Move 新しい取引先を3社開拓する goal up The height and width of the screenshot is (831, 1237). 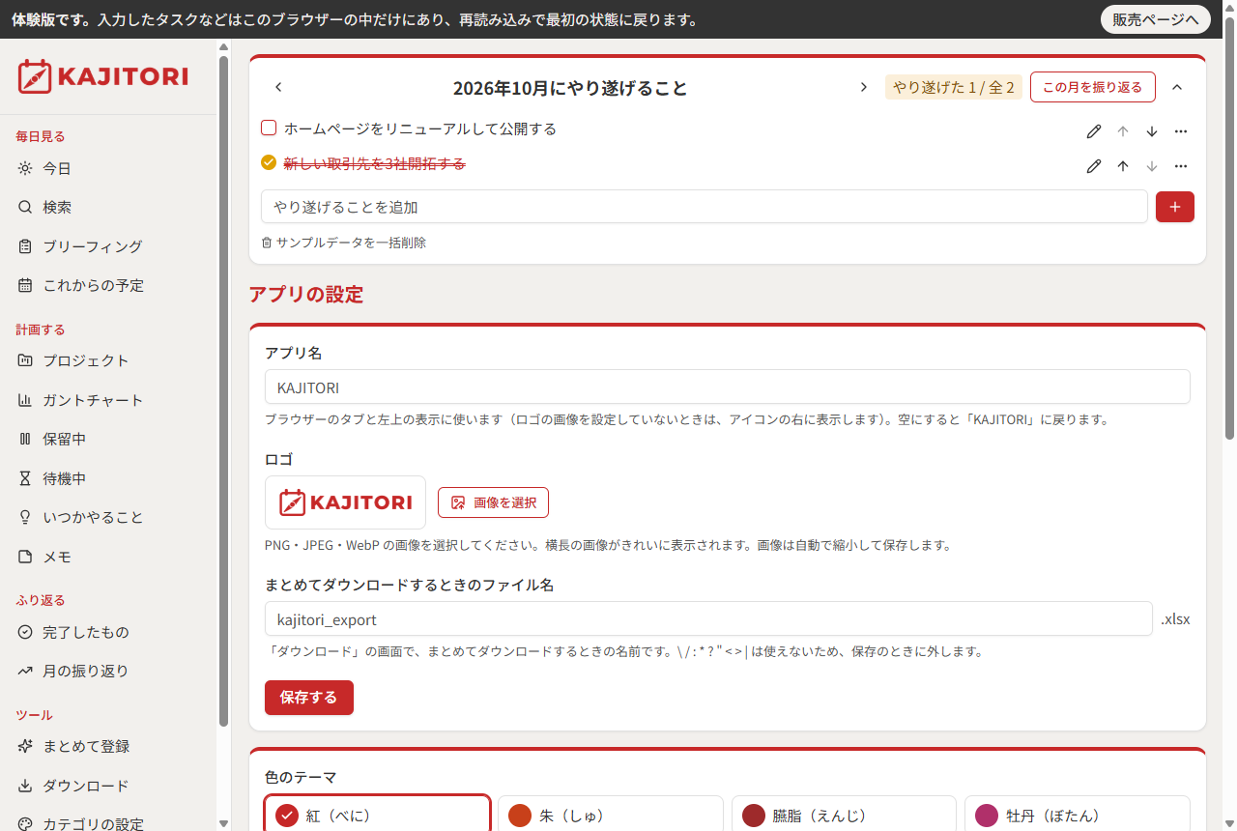coord(1123,166)
